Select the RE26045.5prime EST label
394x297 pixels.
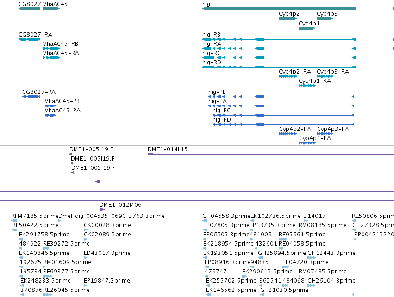pyautogui.click(x=66, y=290)
